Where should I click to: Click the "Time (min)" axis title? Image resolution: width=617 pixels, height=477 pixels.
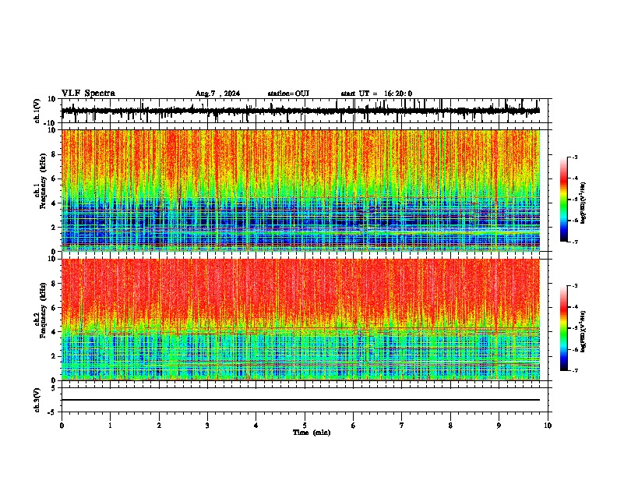[312, 433]
